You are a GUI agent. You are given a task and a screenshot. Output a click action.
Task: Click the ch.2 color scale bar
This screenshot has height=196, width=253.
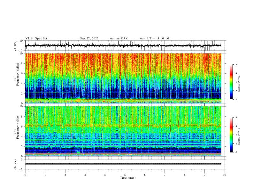pyautogui.click(x=231, y=135)
